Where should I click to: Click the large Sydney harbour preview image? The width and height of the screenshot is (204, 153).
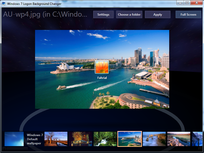click(x=102, y=69)
